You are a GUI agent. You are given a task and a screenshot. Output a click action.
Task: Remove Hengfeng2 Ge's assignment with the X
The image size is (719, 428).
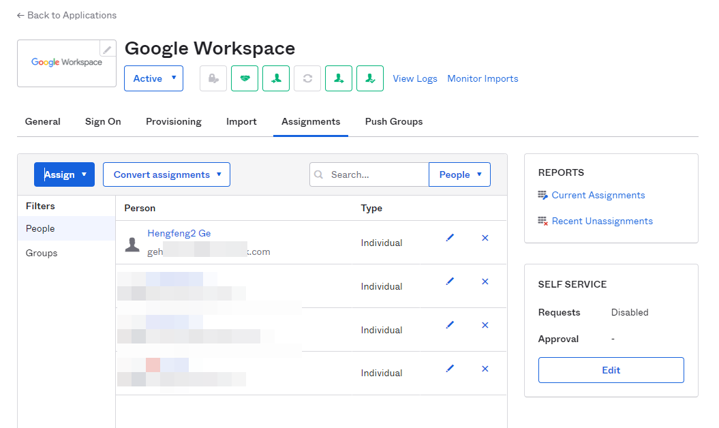point(485,238)
